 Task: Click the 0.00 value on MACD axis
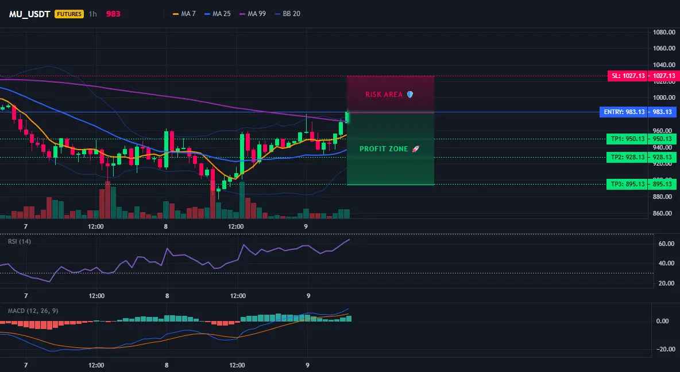tap(663, 321)
